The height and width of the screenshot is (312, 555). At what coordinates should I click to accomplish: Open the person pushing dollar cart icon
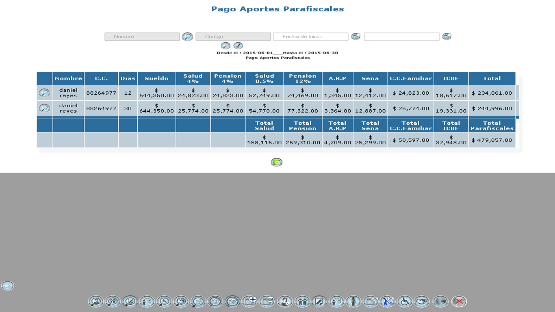pyautogui.click(x=388, y=301)
